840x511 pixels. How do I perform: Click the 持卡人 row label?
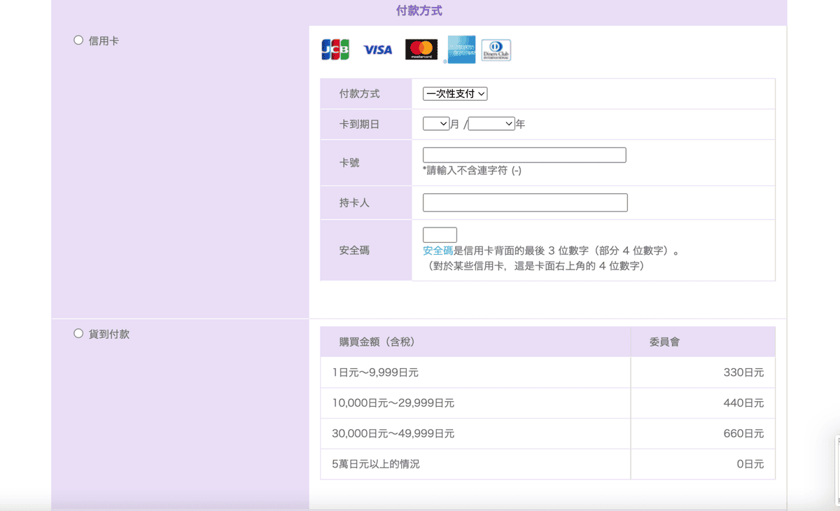[x=354, y=203]
